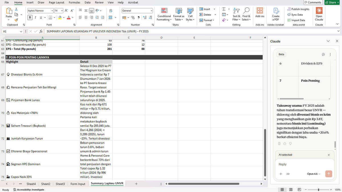Click Sync Data button
342x192 pixels.
tap(295, 15)
